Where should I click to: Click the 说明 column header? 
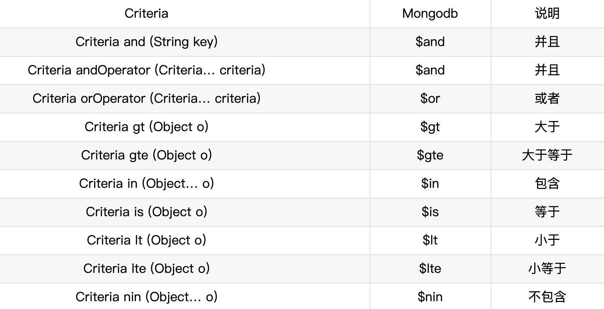547,13
